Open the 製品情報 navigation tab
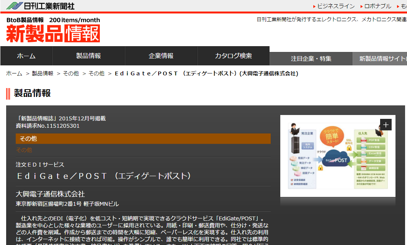This screenshot has height=245, width=407. [x=88, y=55]
